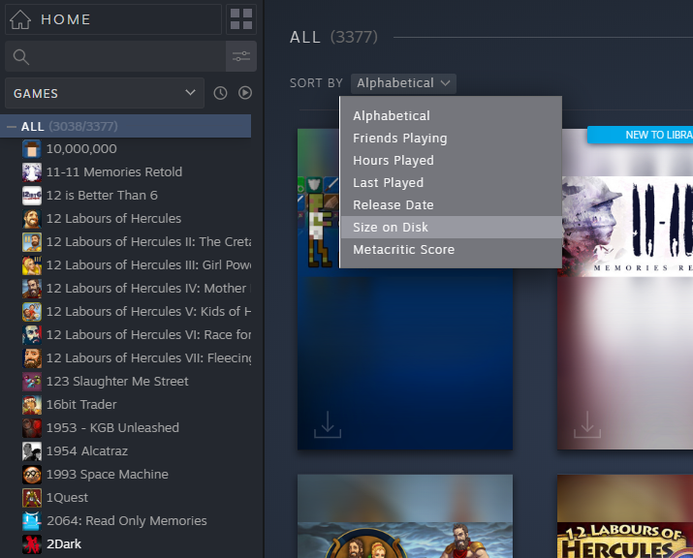693x558 pixels.
Task: Click the library search magnifier icon
Action: (x=20, y=56)
